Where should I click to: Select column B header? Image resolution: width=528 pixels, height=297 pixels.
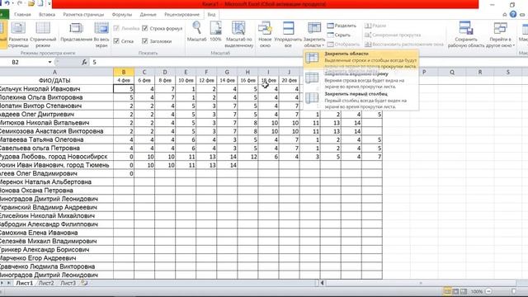(x=124, y=72)
